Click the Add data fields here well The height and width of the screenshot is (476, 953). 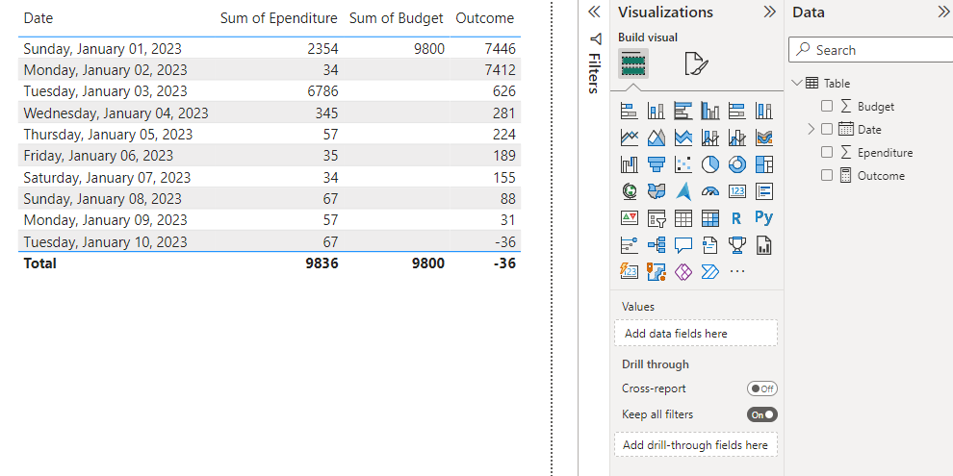pos(696,334)
